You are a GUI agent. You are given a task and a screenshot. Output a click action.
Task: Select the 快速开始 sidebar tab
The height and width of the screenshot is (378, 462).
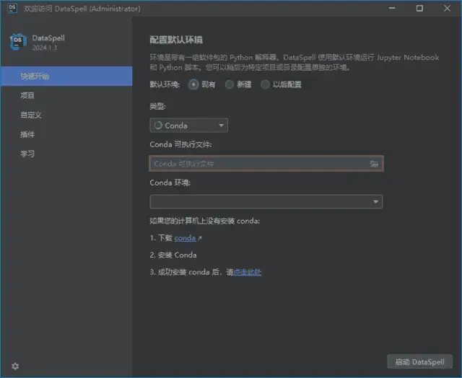pos(66,76)
